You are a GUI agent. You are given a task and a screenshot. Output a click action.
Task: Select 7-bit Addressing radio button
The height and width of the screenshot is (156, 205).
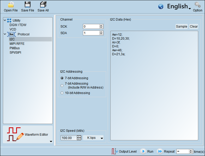pos(62,78)
